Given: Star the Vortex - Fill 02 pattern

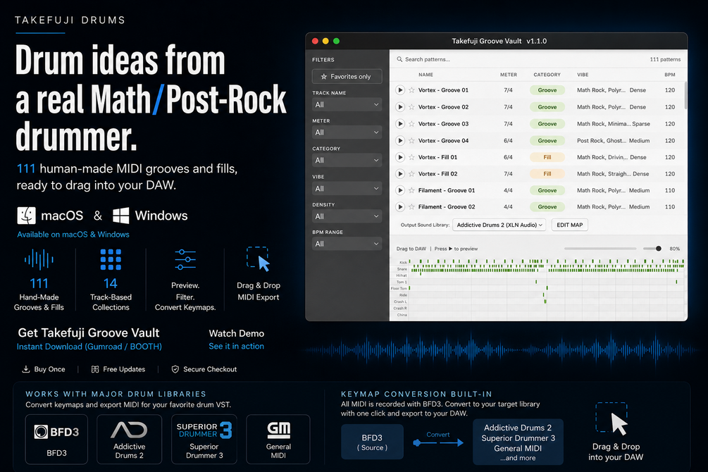Looking at the screenshot, I should point(411,174).
